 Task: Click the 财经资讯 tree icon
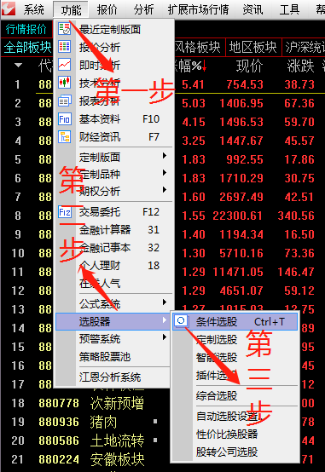point(64,137)
